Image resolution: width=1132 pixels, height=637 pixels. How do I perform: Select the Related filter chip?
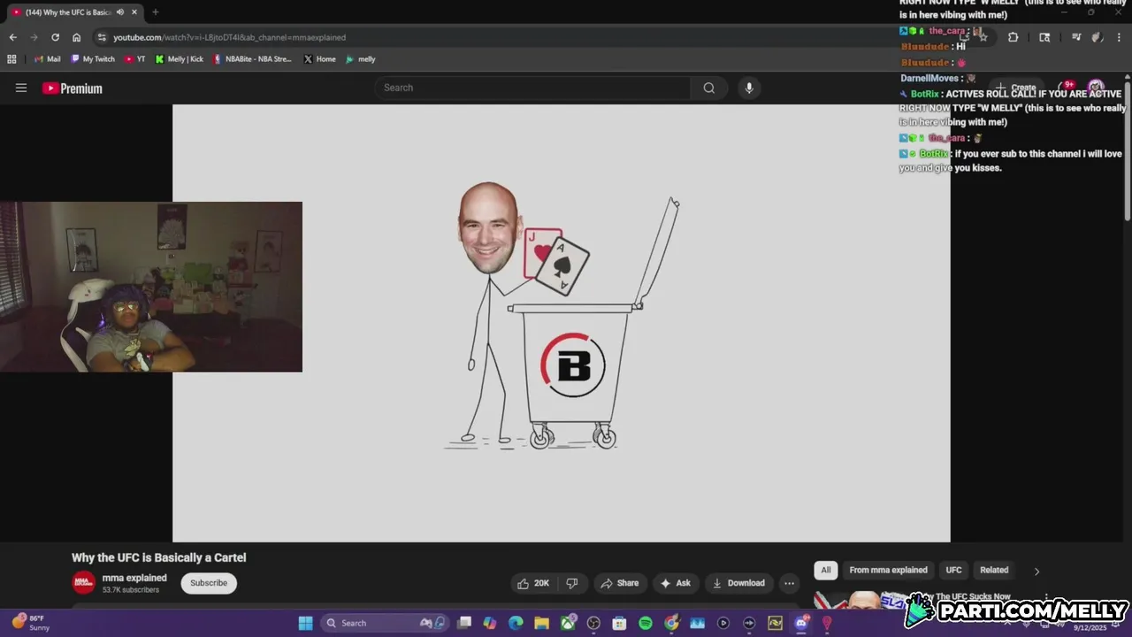[994, 570]
